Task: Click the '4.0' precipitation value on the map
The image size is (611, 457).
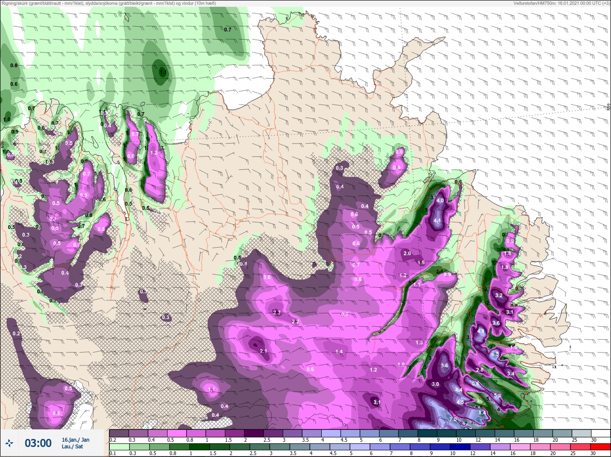Action: [x=440, y=201]
